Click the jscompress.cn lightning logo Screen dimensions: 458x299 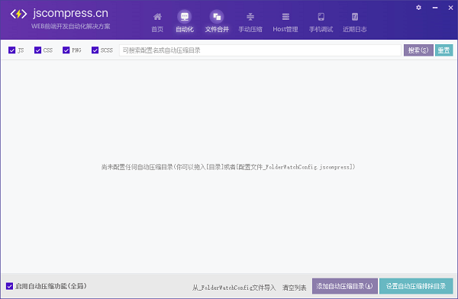(18, 14)
